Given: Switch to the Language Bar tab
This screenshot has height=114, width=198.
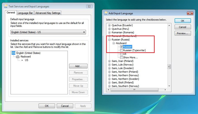Looking at the screenshot, I should point(25,13).
